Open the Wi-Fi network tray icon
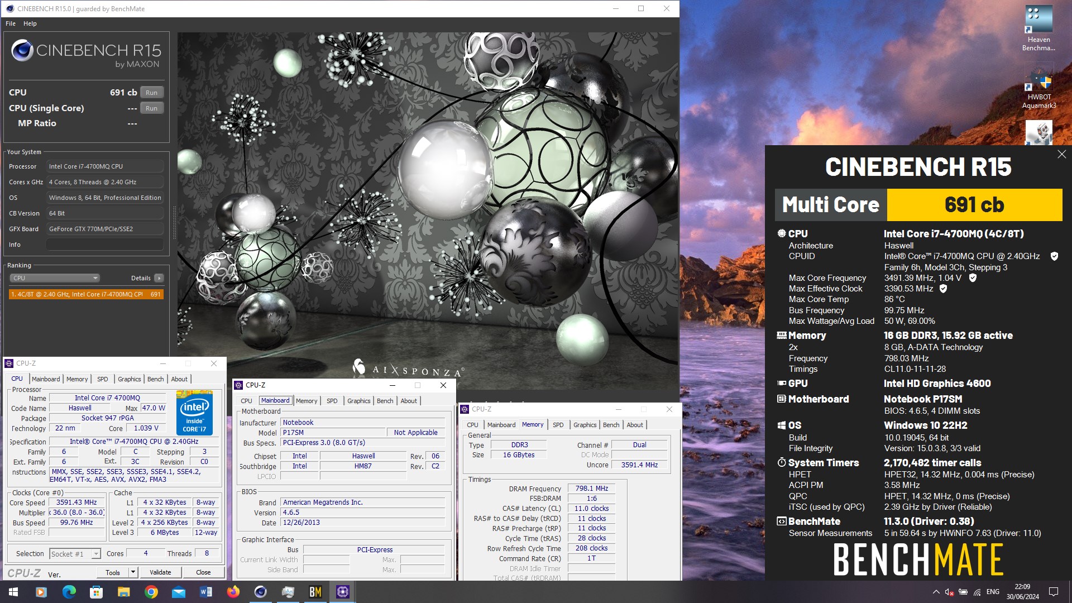 977,592
